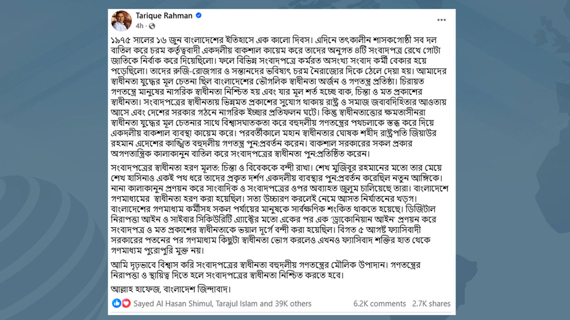Viewport: 570px width, 320px height.
Task: Open Tarique Rahman's profile via his name
Action: [x=165, y=14]
